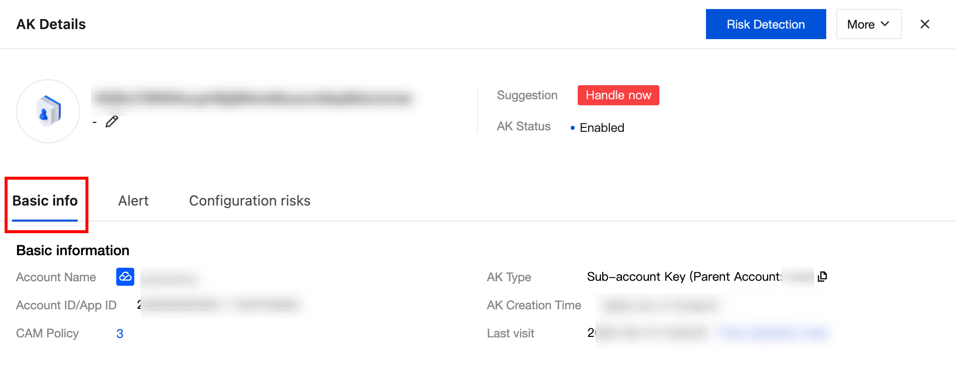Screen dimensions: 955x370
Task: Click the Basic information section heading
Action: pyautogui.click(x=73, y=250)
